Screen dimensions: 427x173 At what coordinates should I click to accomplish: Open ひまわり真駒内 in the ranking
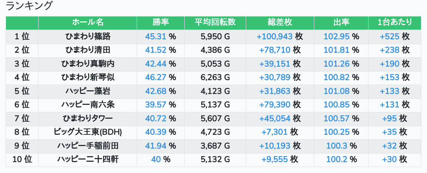coord(88,64)
